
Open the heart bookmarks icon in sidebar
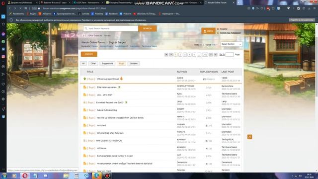tap(3, 84)
